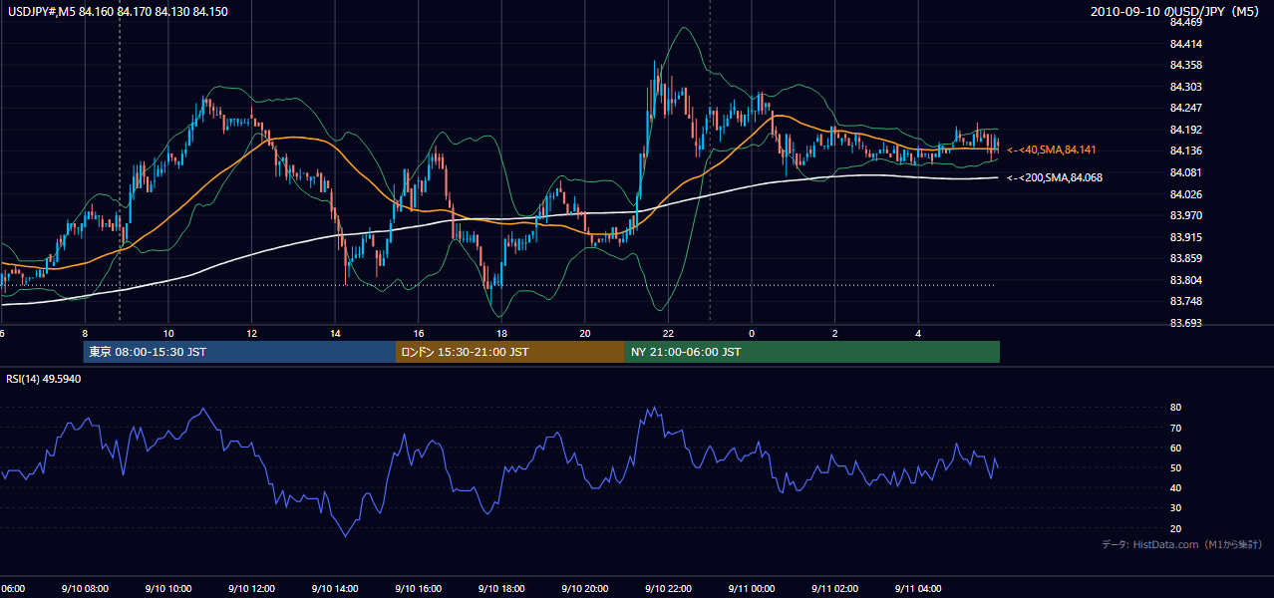Click the 2010-09-10 のUSD/JPY（M5） chart title
Image resolution: width=1274 pixels, height=598 pixels.
click(x=1177, y=11)
